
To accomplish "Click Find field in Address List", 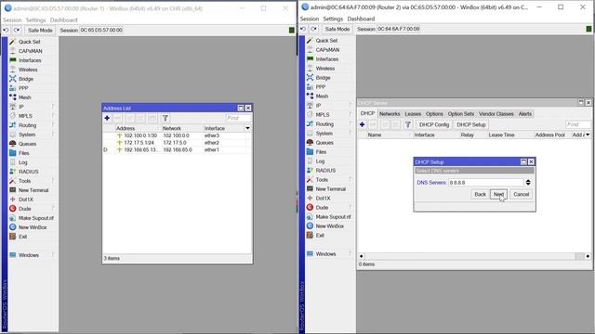I will 238,118.
